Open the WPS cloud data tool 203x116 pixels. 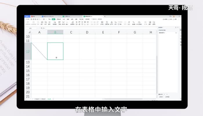coord(139,23)
